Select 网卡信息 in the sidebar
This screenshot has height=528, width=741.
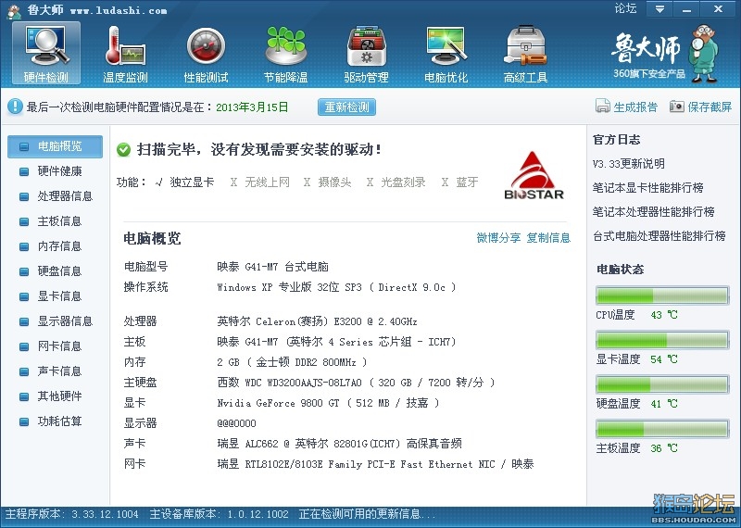pyautogui.click(x=55, y=346)
